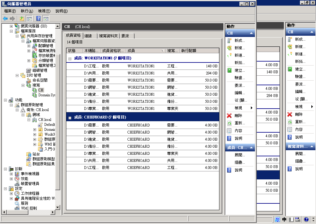Switch to the 連線 tab
Viewport: 316px width, 224px height.
[x=90, y=36]
